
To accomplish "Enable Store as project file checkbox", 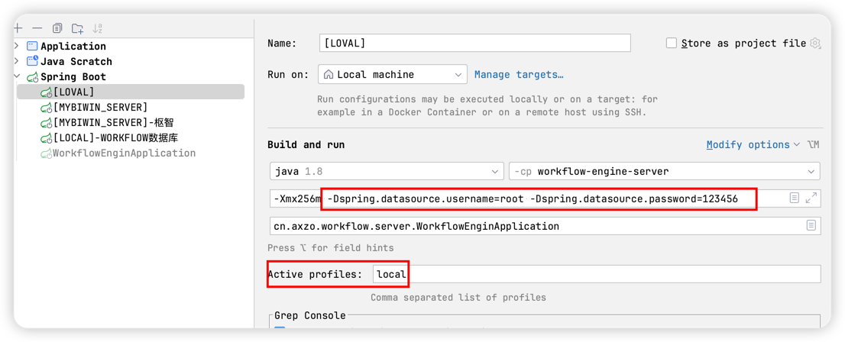I will [672, 44].
